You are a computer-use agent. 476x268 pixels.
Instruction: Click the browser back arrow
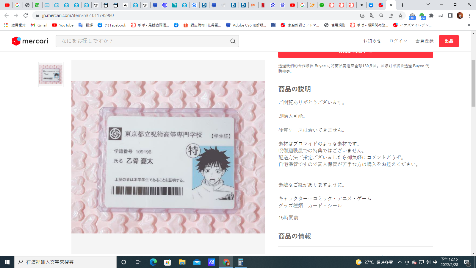pyautogui.click(x=7, y=15)
